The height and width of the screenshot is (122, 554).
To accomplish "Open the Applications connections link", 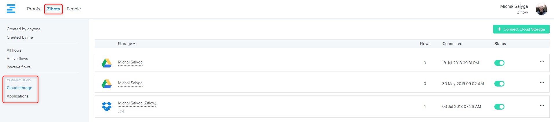I will [x=18, y=96].
